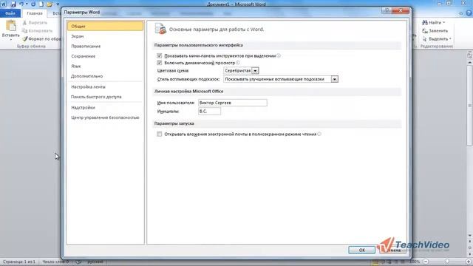The width and height of the screenshot is (473, 266).
Task: Open Настройка ленты category
Action: click(x=105, y=87)
